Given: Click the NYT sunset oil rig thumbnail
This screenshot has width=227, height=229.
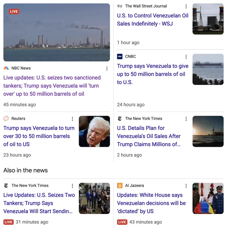Looking at the screenshot, I should (x=208, y=131).
